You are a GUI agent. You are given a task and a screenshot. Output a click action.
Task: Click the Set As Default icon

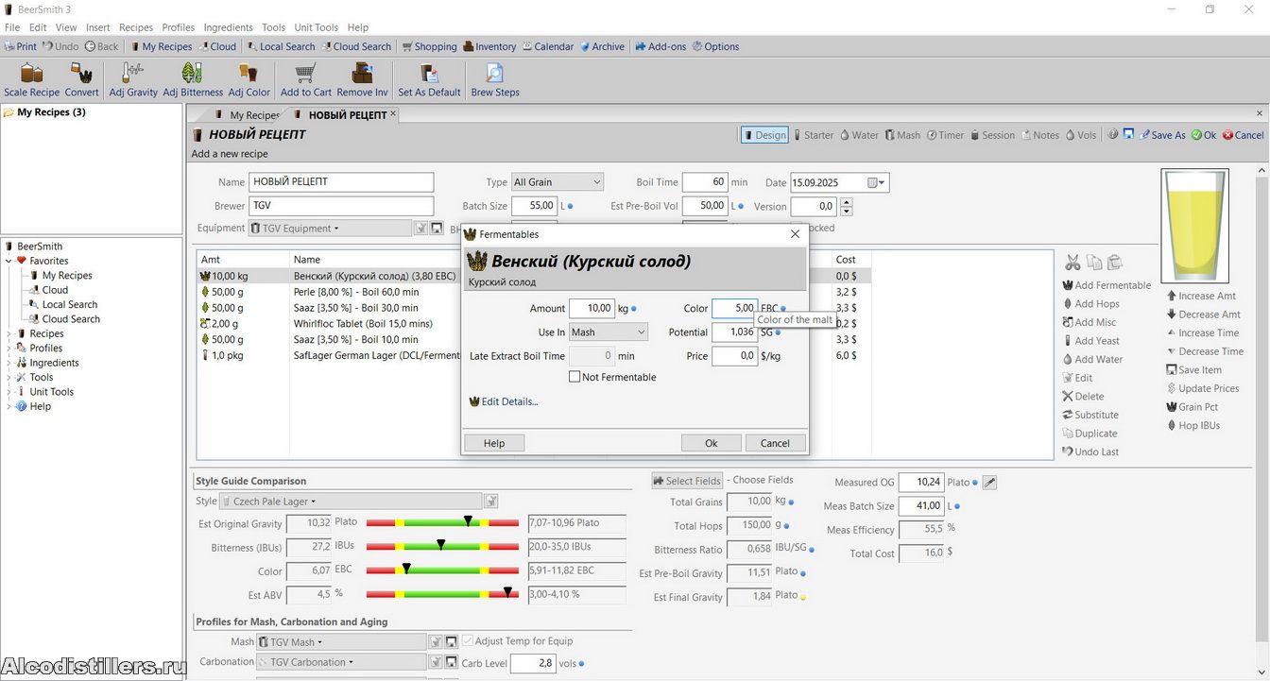[429, 75]
